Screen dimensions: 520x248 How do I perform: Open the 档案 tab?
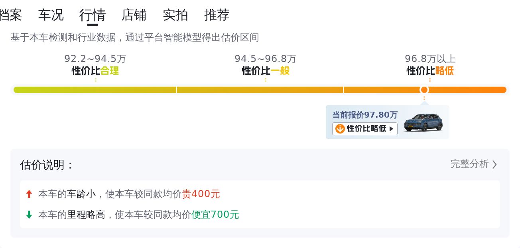click(10, 15)
